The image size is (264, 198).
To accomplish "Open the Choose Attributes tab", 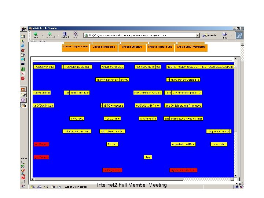I will coord(104,48).
